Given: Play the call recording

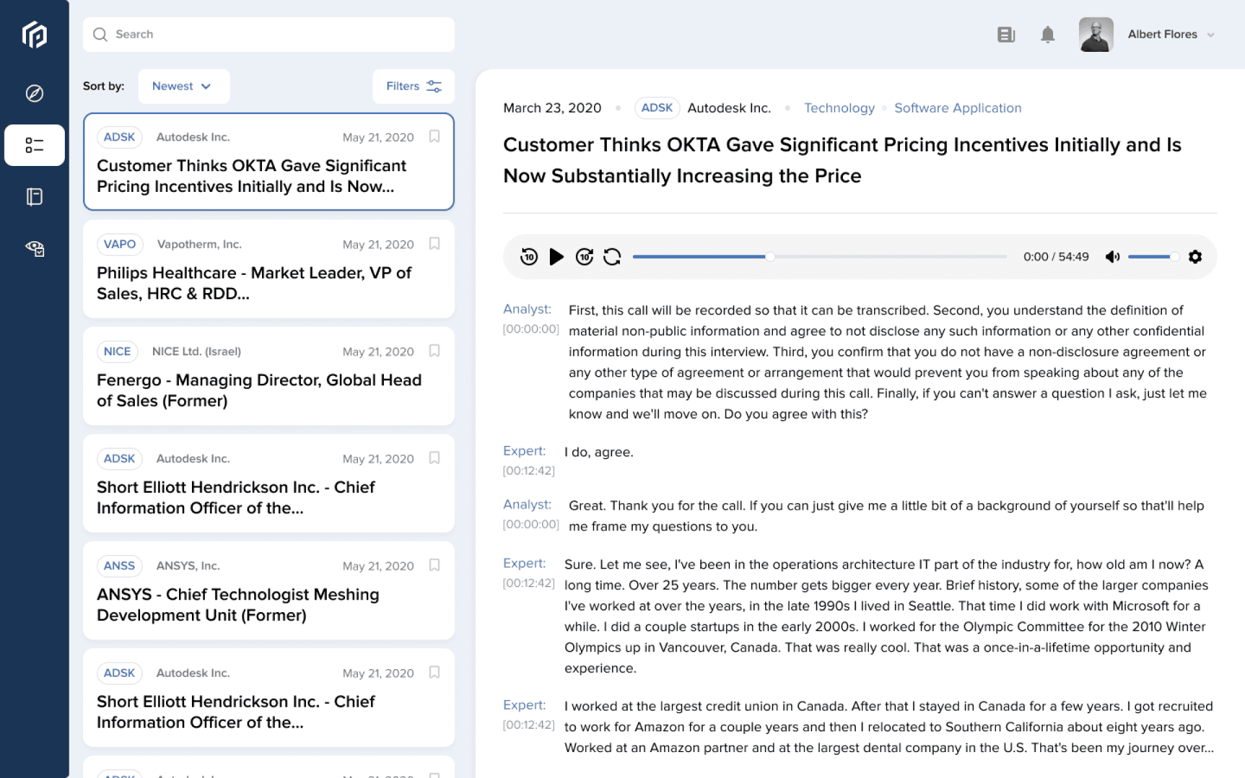Looking at the screenshot, I should [x=556, y=257].
